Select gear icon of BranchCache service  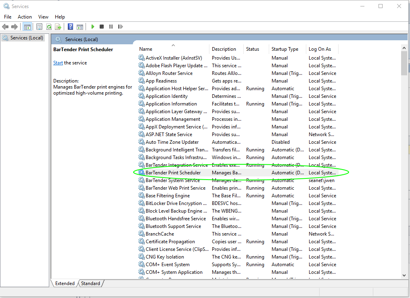[x=142, y=234]
